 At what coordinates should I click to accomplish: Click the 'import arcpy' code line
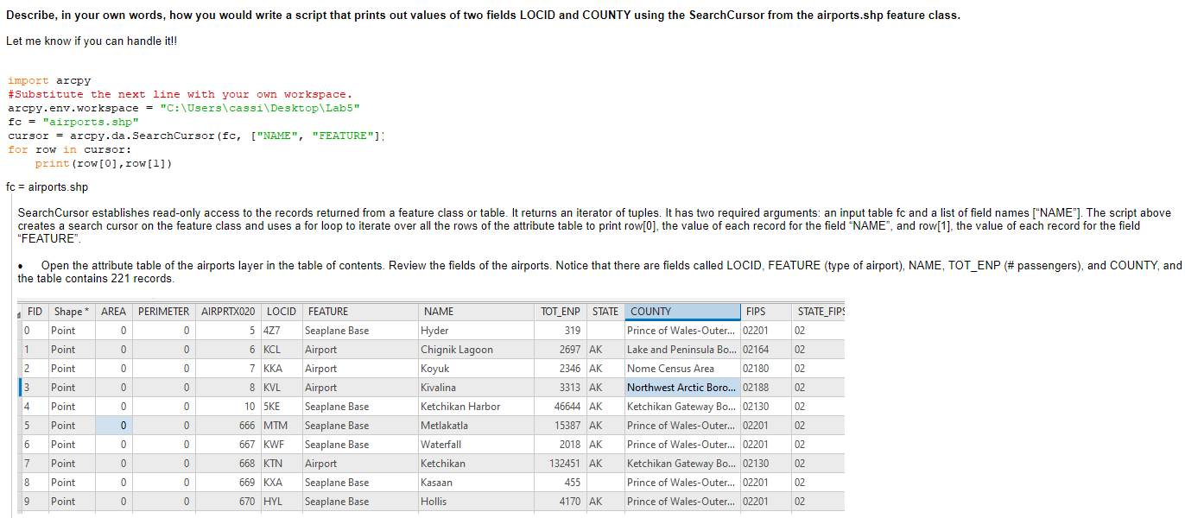[x=49, y=80]
